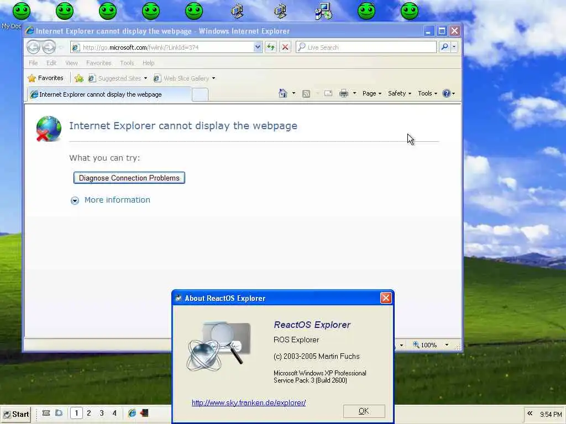
Task: Expand the Web Slice Gallery dropdown
Action: click(214, 78)
